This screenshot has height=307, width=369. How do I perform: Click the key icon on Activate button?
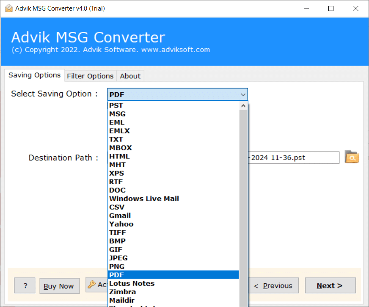(91, 285)
